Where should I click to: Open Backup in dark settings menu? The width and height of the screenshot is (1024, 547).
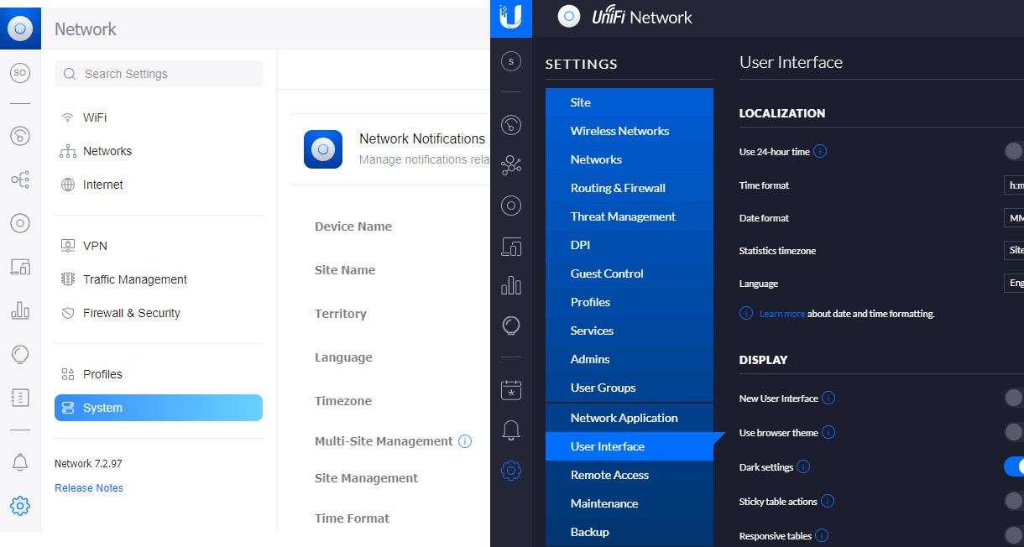(630, 532)
